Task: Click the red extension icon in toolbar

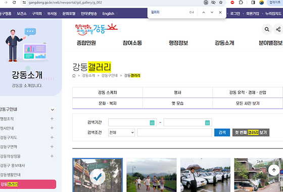Action: click(x=232, y=3)
